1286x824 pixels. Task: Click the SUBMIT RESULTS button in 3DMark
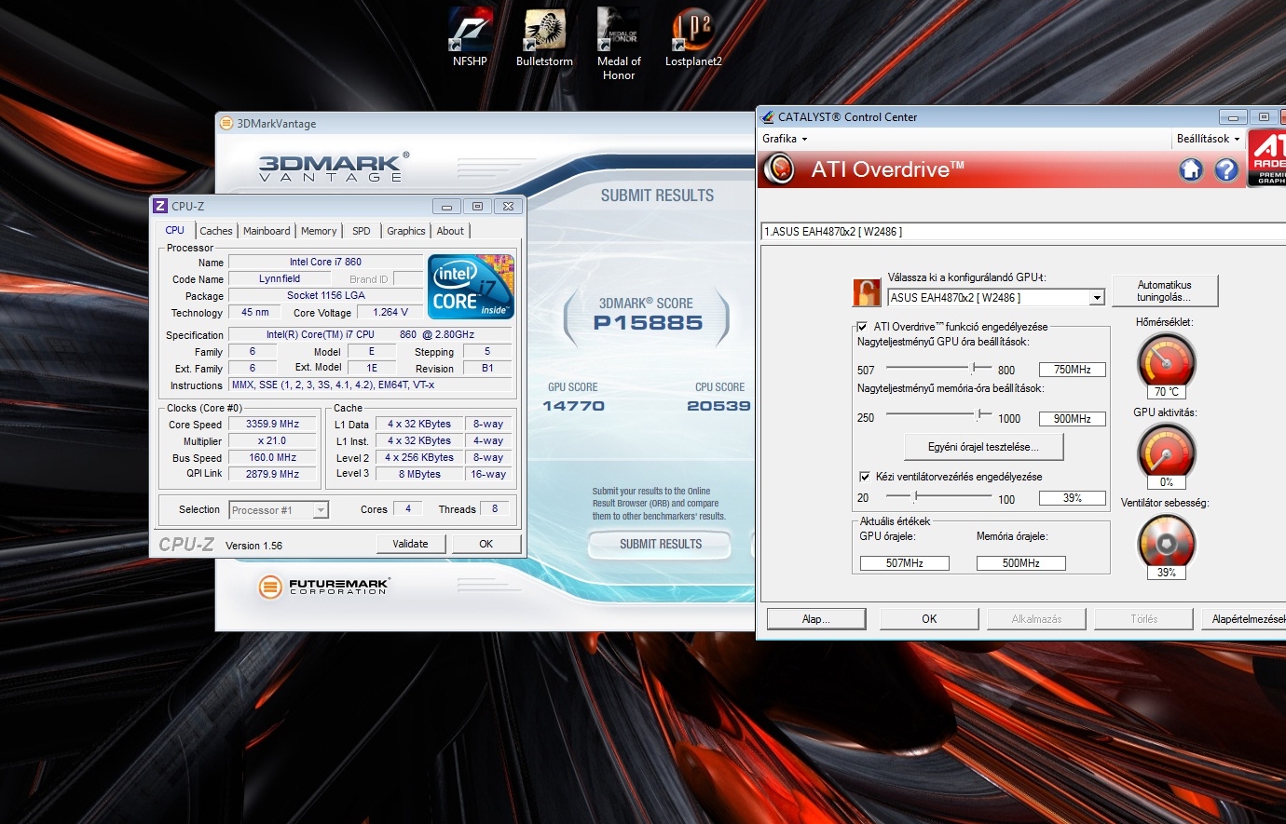pyautogui.click(x=661, y=544)
